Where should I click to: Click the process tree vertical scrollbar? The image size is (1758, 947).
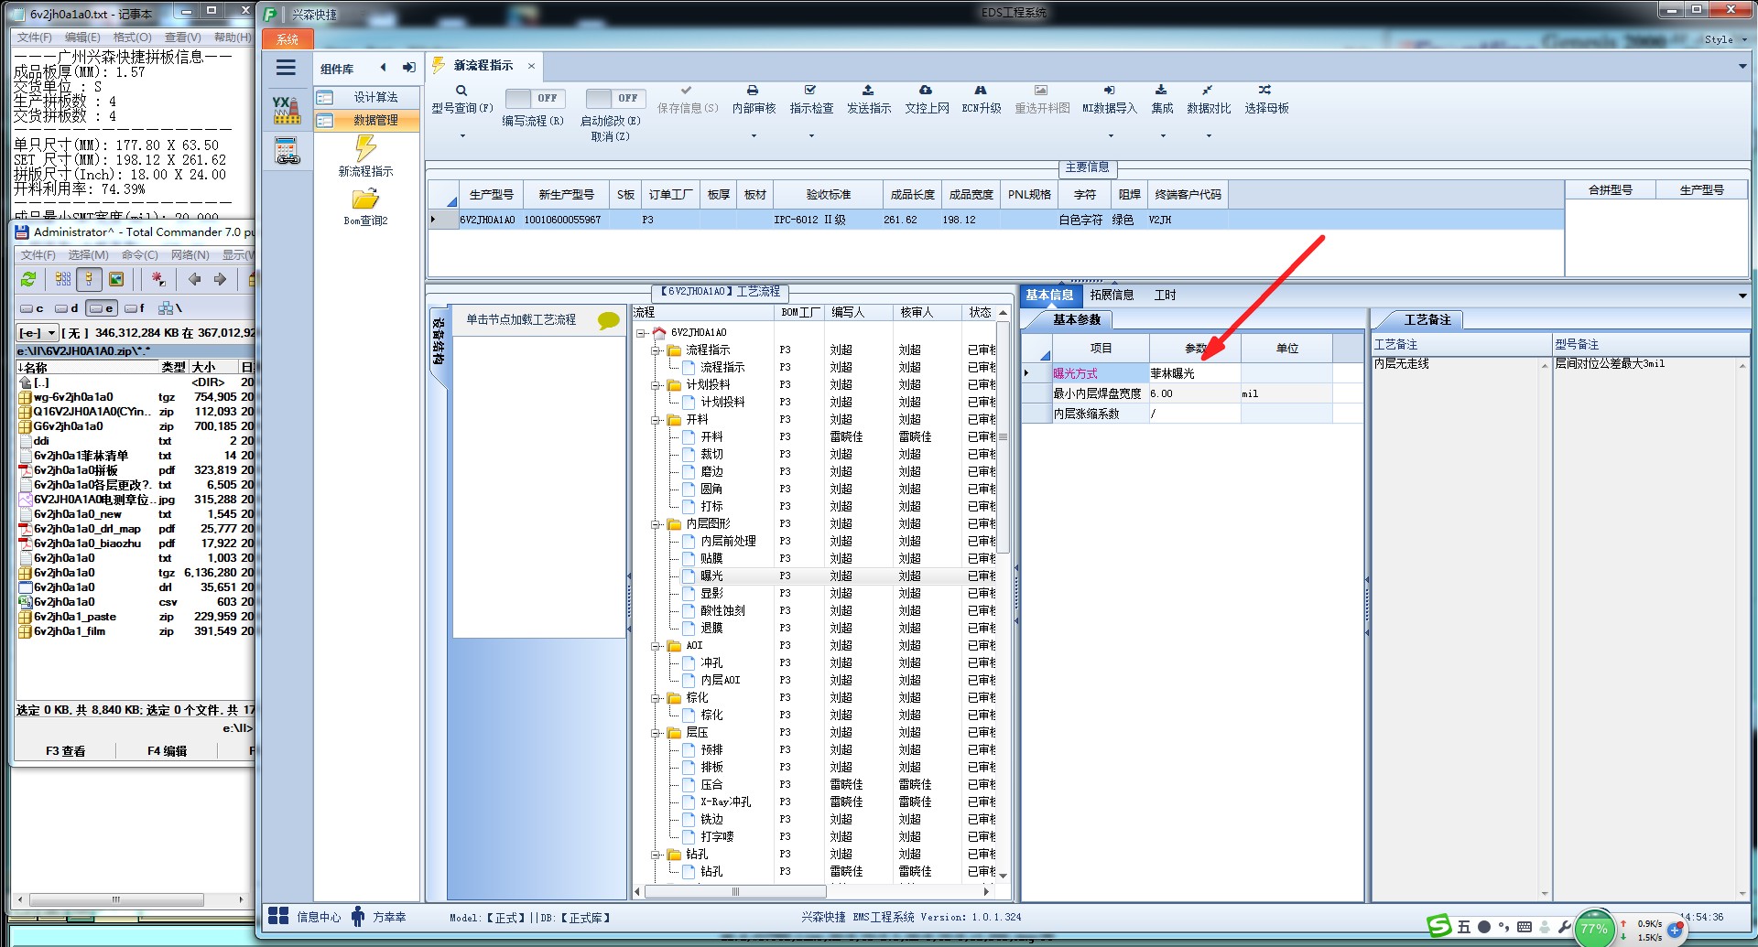pyautogui.click(x=1003, y=437)
